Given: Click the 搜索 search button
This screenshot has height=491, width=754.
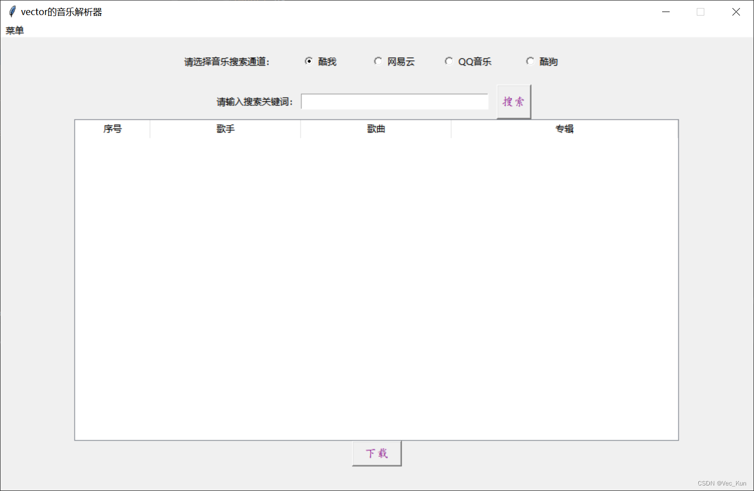Looking at the screenshot, I should tap(514, 102).
